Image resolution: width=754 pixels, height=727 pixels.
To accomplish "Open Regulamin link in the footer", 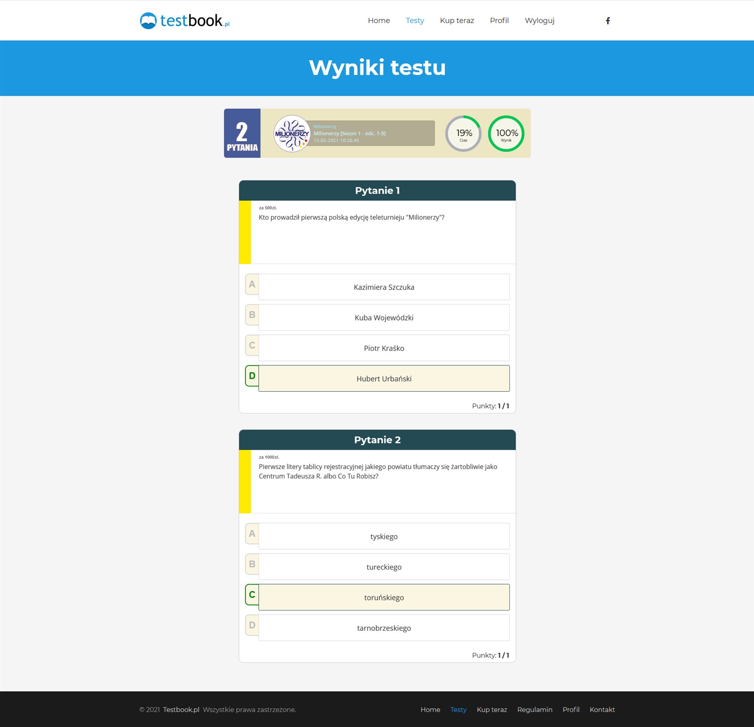I will point(534,710).
